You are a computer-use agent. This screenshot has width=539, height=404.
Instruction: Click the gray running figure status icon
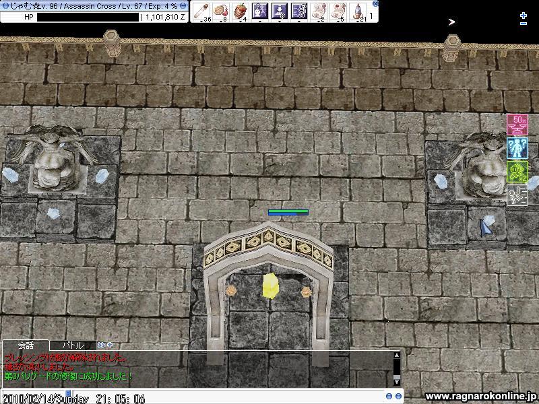pos(517,195)
